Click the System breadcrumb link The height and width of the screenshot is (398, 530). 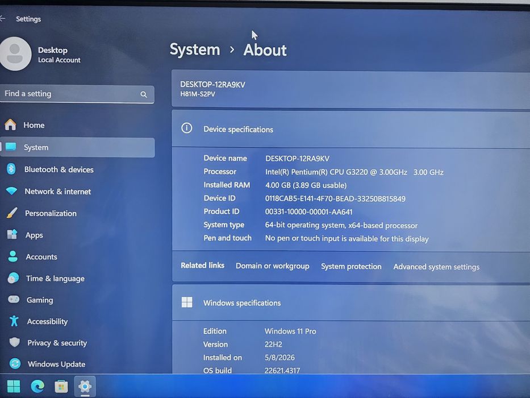[x=195, y=49]
